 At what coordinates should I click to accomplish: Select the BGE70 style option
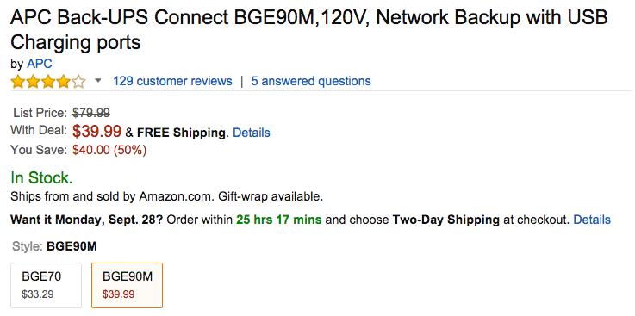47,285
